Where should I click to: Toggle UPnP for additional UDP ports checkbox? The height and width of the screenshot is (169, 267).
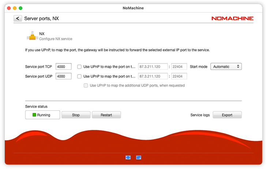point(86,85)
